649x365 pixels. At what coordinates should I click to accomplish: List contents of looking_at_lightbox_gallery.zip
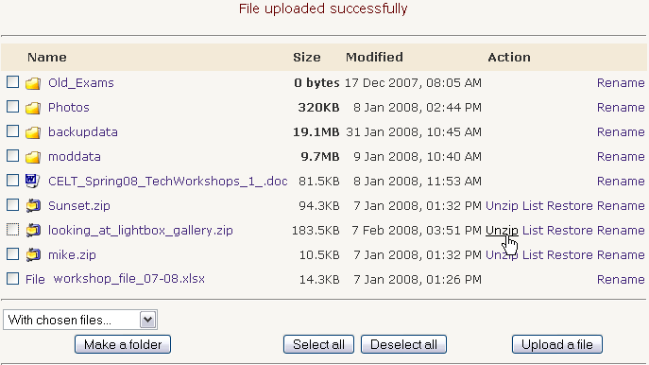pos(532,230)
